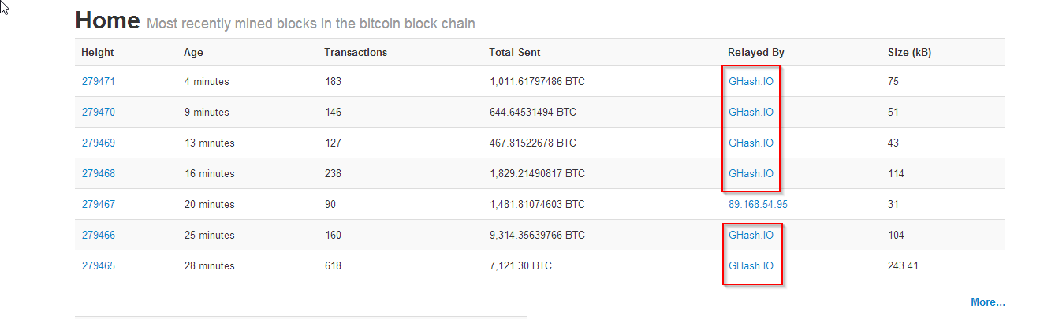
Task: Click GHash.IO relay for block 279469
Action: click(x=751, y=143)
